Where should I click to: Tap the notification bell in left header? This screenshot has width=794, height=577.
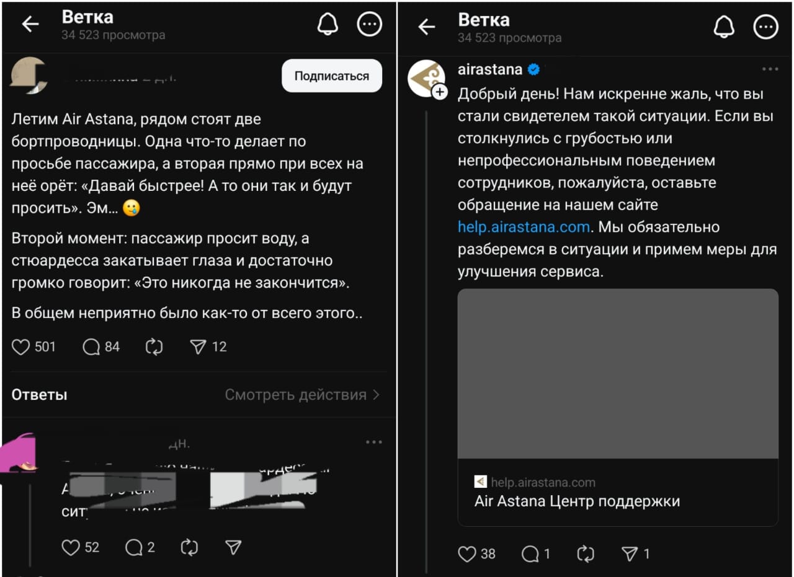[328, 24]
